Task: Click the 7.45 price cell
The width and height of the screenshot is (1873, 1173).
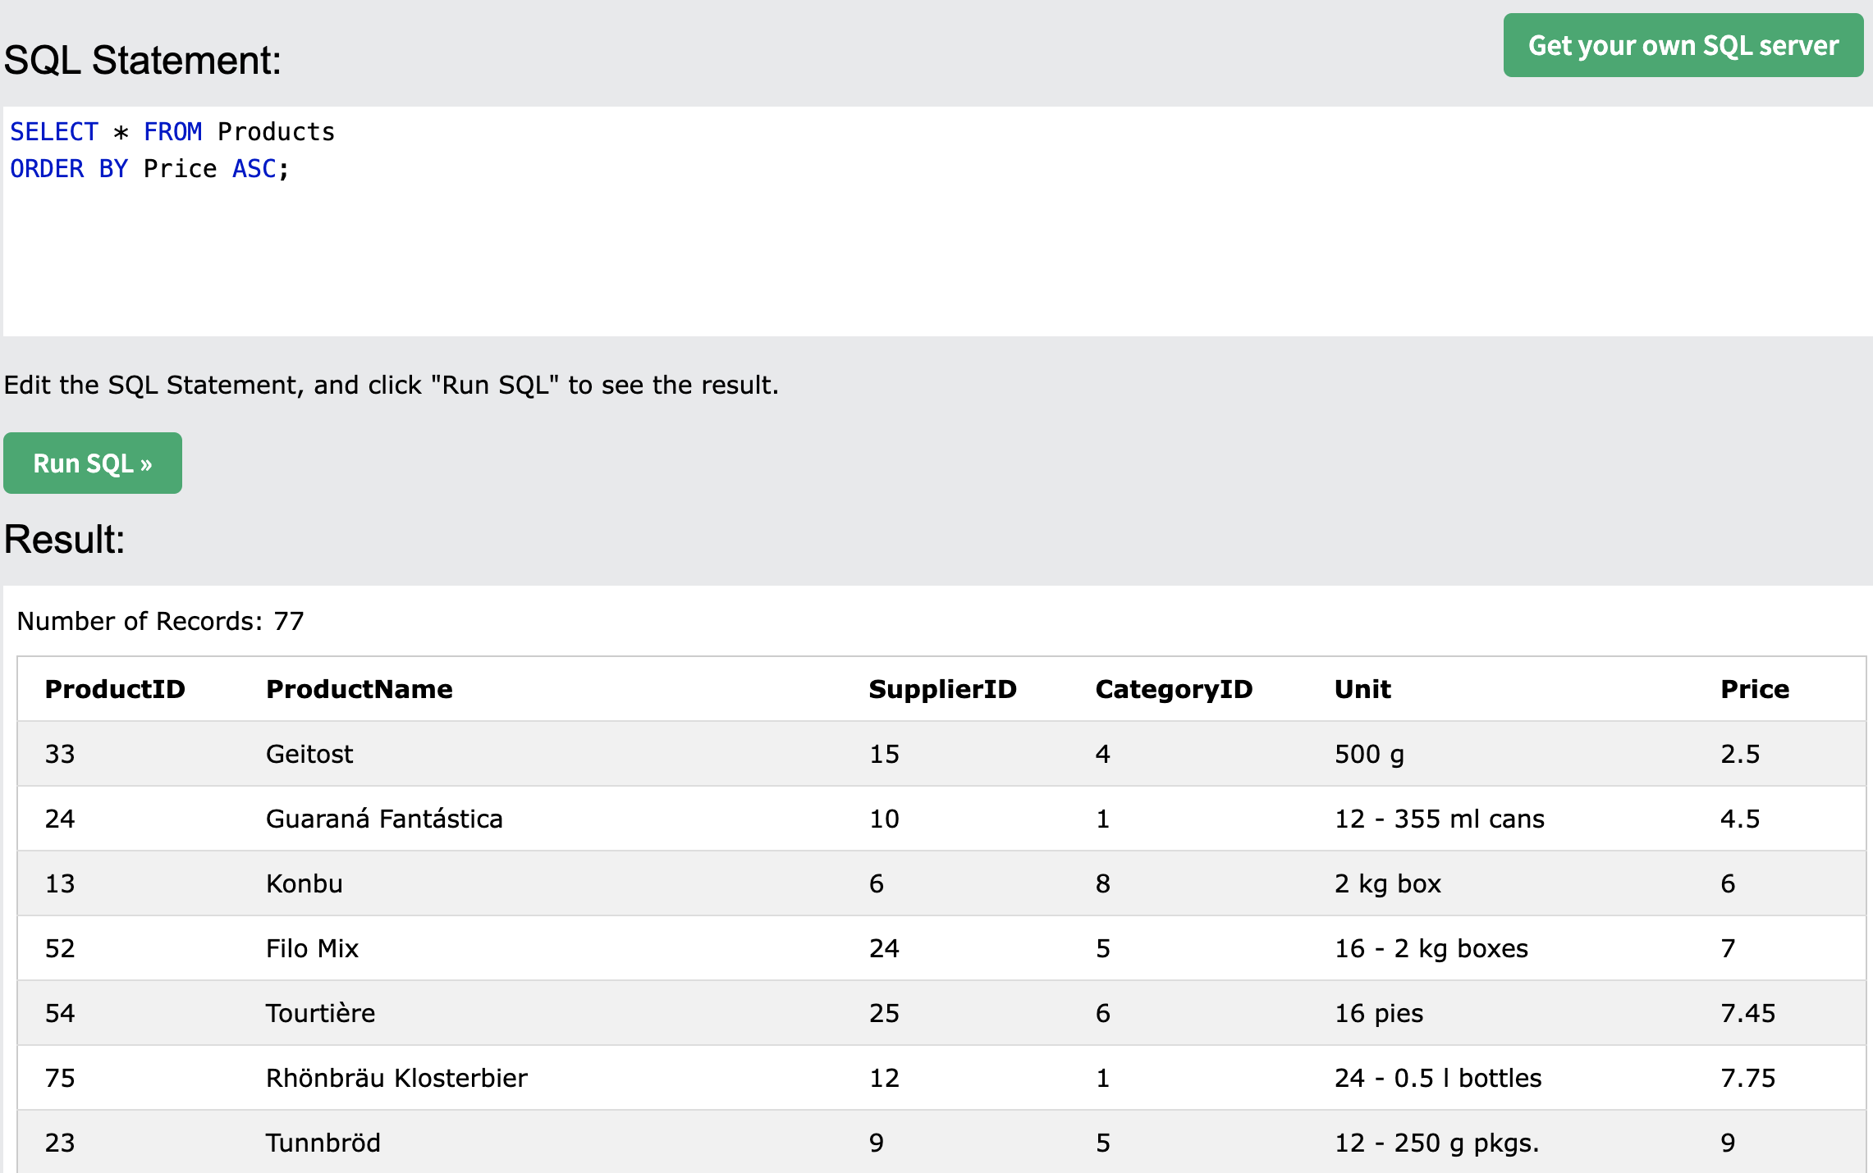Action: click(x=1747, y=1013)
